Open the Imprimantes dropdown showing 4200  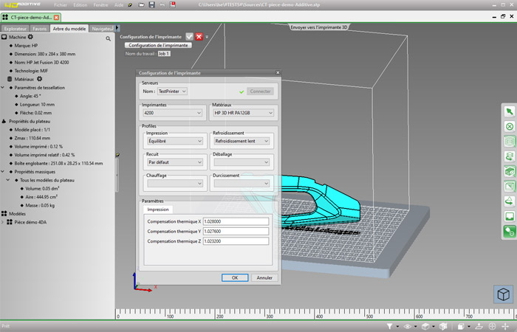coord(173,113)
